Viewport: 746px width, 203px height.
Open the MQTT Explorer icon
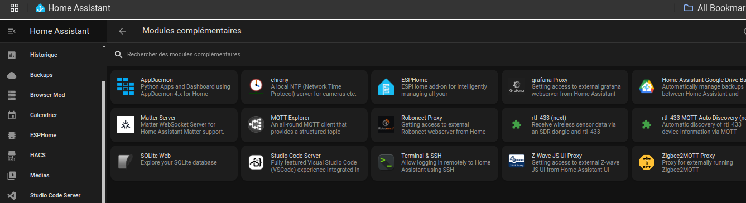tap(256, 124)
